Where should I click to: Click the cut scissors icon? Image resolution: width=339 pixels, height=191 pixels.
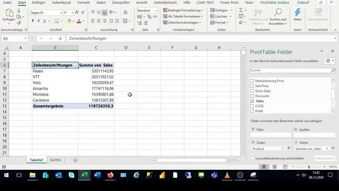click(19, 11)
